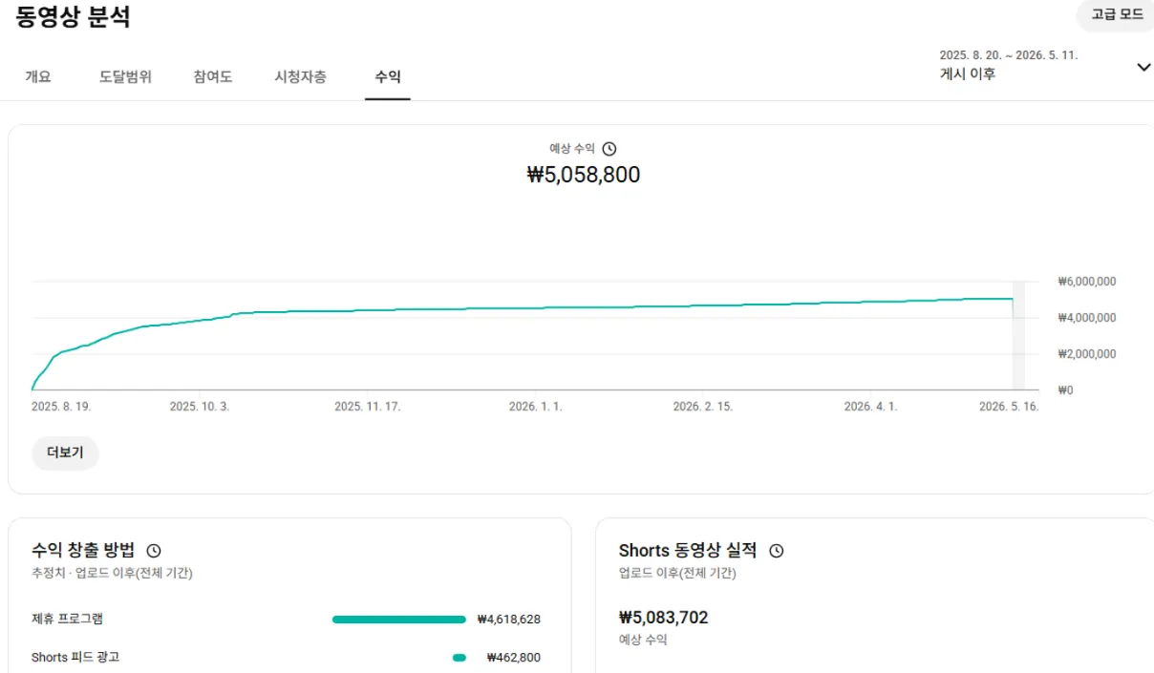Click the ₩5,083,702 Shorts revenue value
1154x673 pixels.
[664, 618]
